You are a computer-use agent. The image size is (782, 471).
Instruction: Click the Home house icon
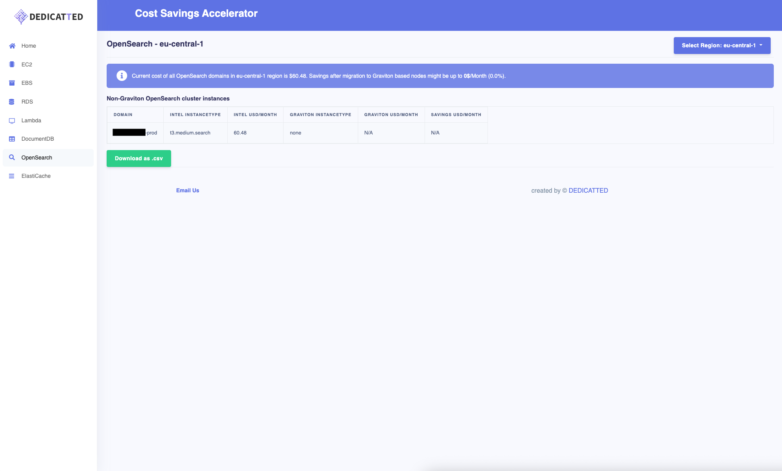pyautogui.click(x=12, y=46)
